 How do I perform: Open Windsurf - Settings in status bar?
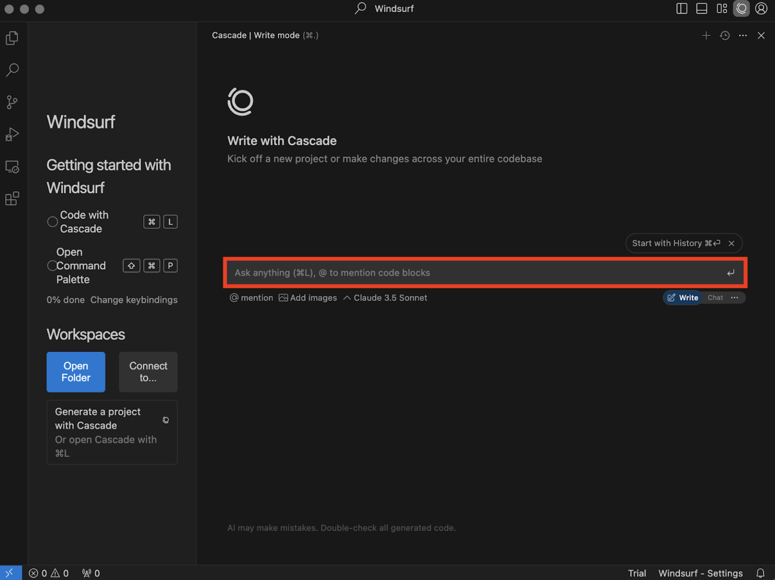pos(700,573)
